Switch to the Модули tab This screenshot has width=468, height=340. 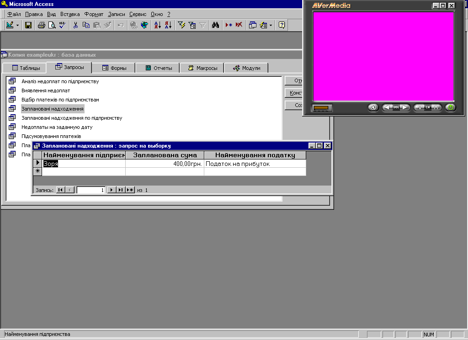click(x=246, y=68)
